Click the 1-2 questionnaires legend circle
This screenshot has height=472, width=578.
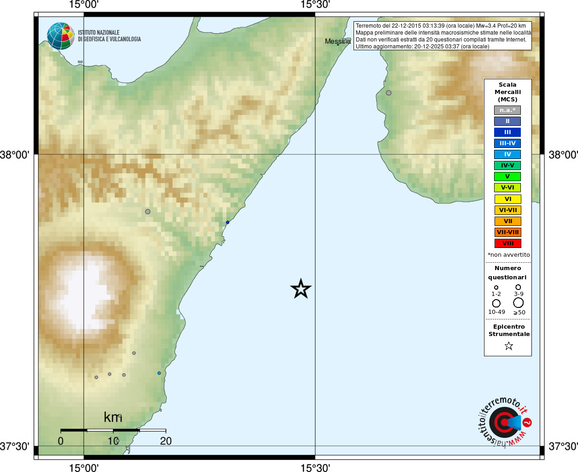496,288
